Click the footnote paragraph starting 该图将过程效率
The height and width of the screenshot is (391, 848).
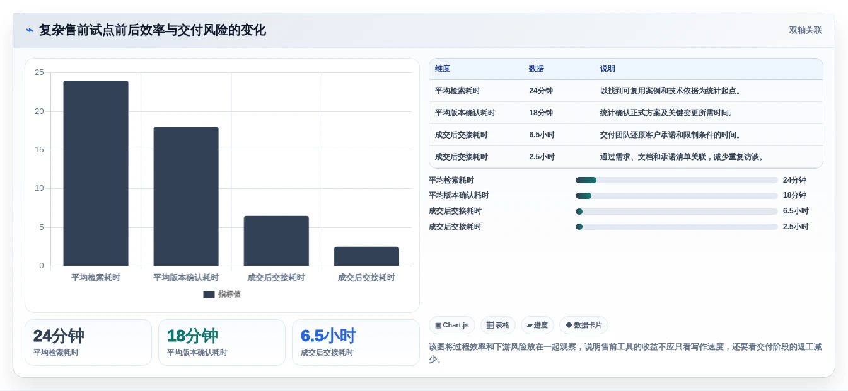(x=625, y=353)
